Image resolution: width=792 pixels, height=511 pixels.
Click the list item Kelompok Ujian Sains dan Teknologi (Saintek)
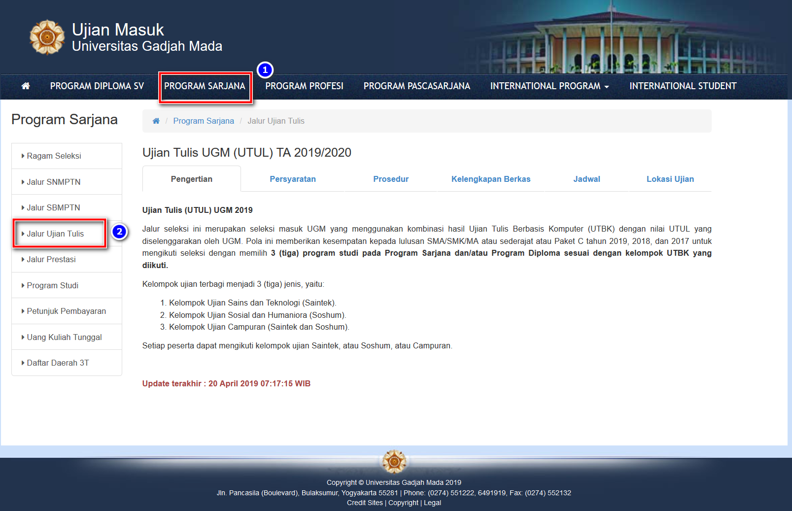pyautogui.click(x=253, y=303)
